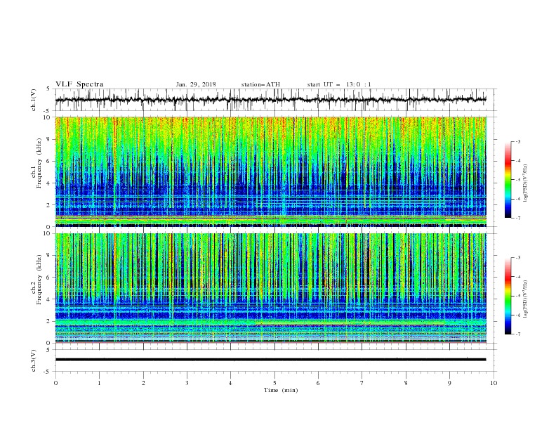Click inside the ch.1 spectrogram panel
The height and width of the screenshot is (430, 556).
271,171
